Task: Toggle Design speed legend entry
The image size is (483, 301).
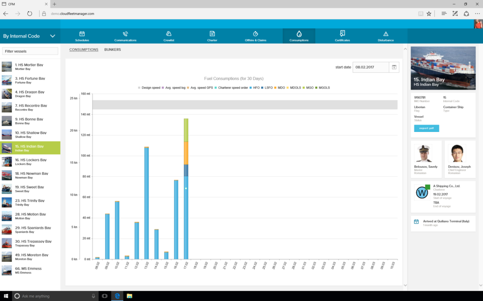Action: [x=149, y=87]
